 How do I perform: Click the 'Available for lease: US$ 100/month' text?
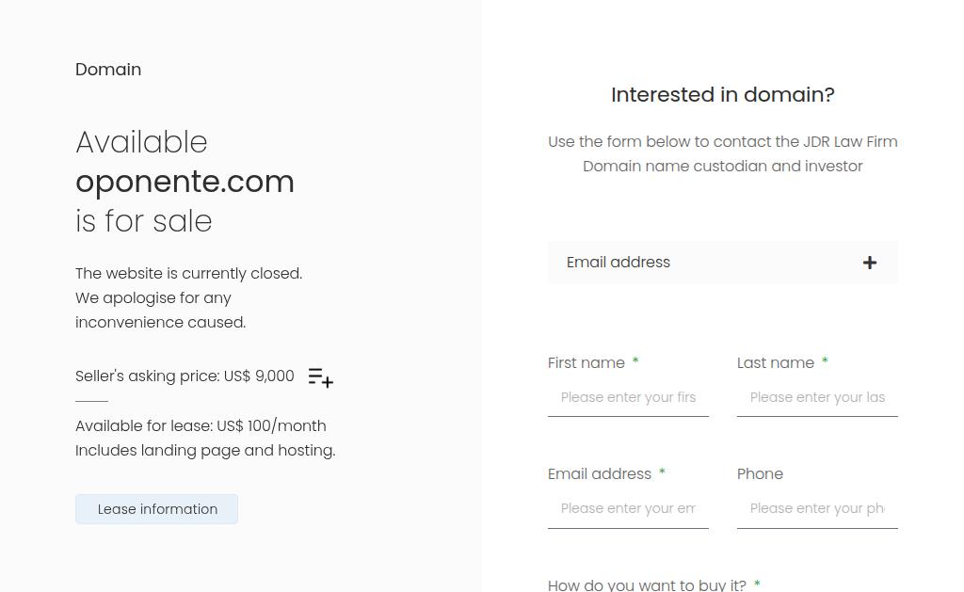(x=201, y=426)
